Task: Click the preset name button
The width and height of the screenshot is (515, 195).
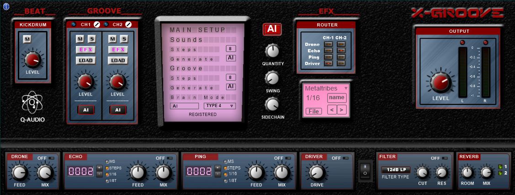Action: click(x=337, y=97)
